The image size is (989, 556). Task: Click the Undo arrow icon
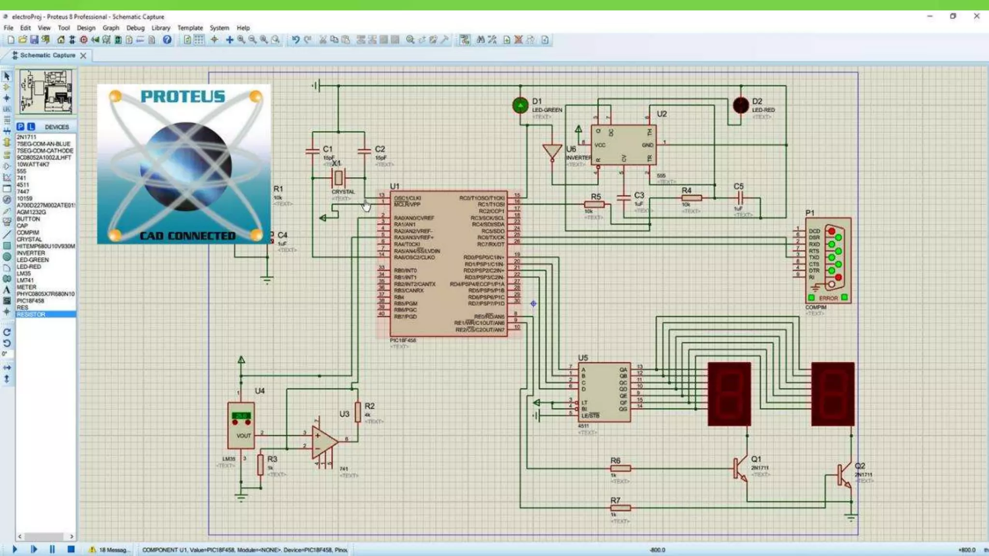pyautogui.click(x=296, y=40)
